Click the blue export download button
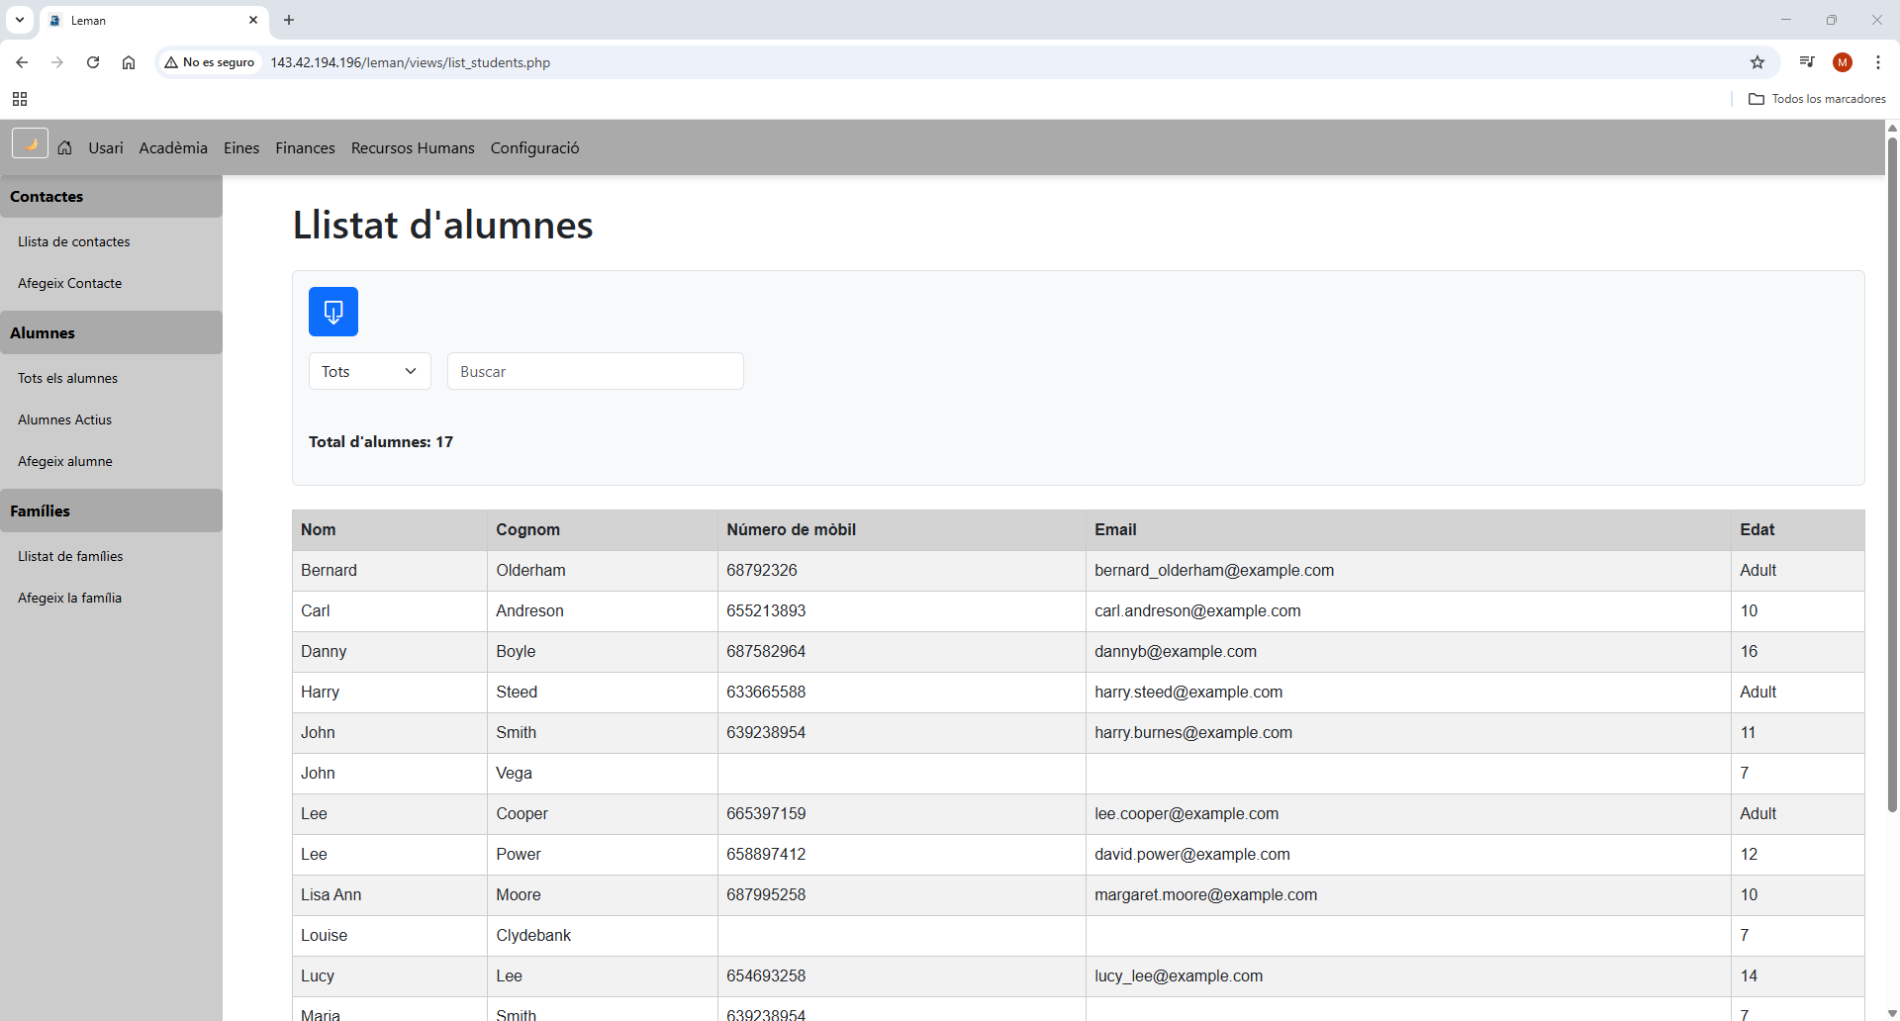 click(x=333, y=312)
